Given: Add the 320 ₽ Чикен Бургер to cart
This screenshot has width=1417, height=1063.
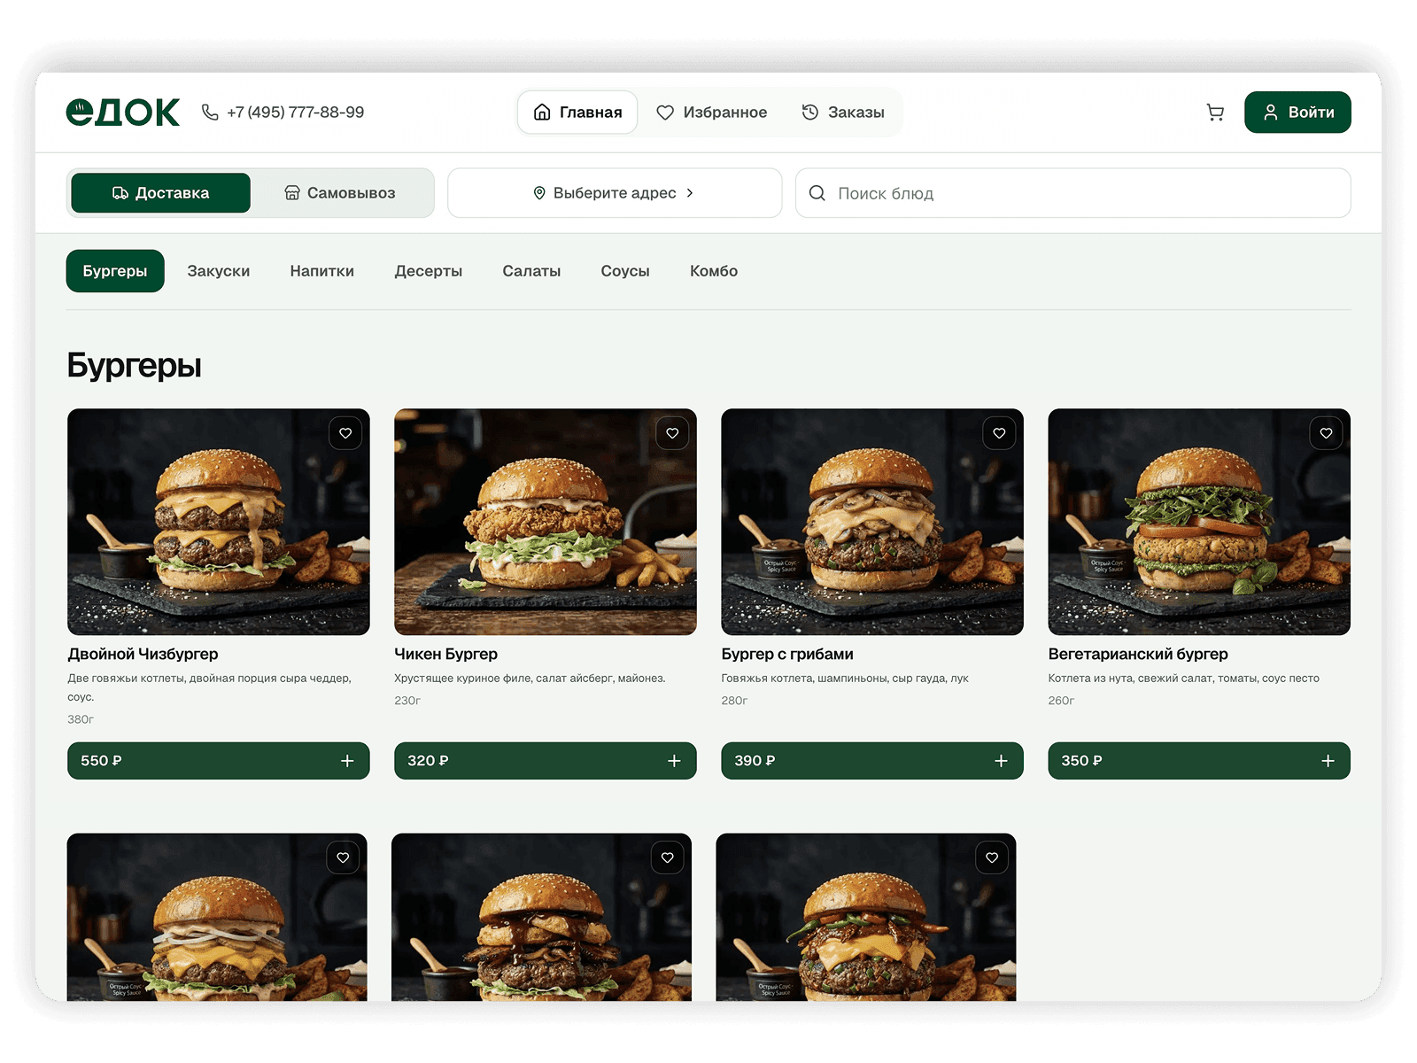Looking at the screenshot, I should tap(546, 761).
